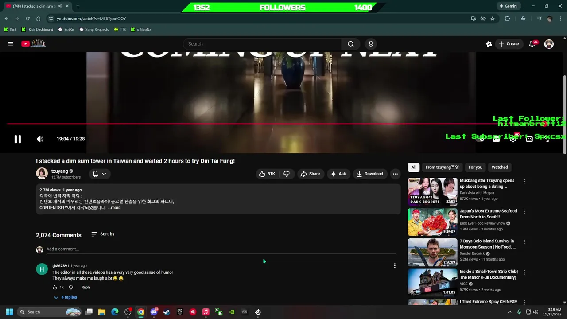Open video settings gear in player
This screenshot has width=567, height=319.
[513, 139]
